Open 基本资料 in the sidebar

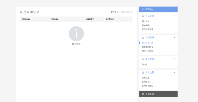(x=145, y=21)
